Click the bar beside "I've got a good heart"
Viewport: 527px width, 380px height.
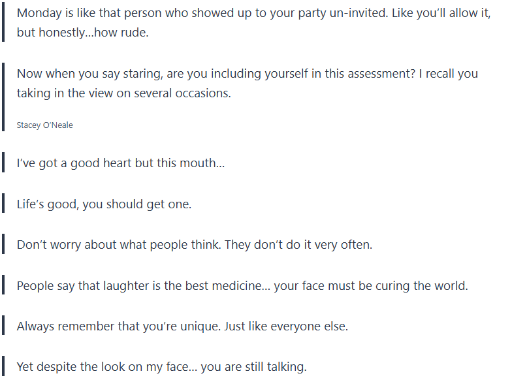3,163
